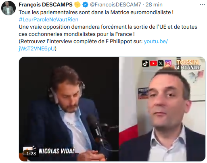The width and height of the screenshot is (207, 163).
Task: Play the embedded video, left interviewer side
Action: click(69, 109)
